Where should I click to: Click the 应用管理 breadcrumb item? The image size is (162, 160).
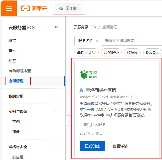point(110,27)
